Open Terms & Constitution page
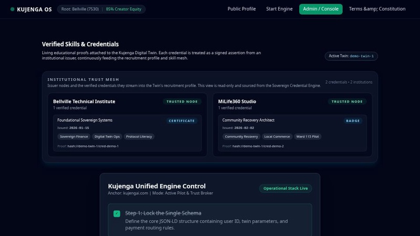 [x=377, y=9]
